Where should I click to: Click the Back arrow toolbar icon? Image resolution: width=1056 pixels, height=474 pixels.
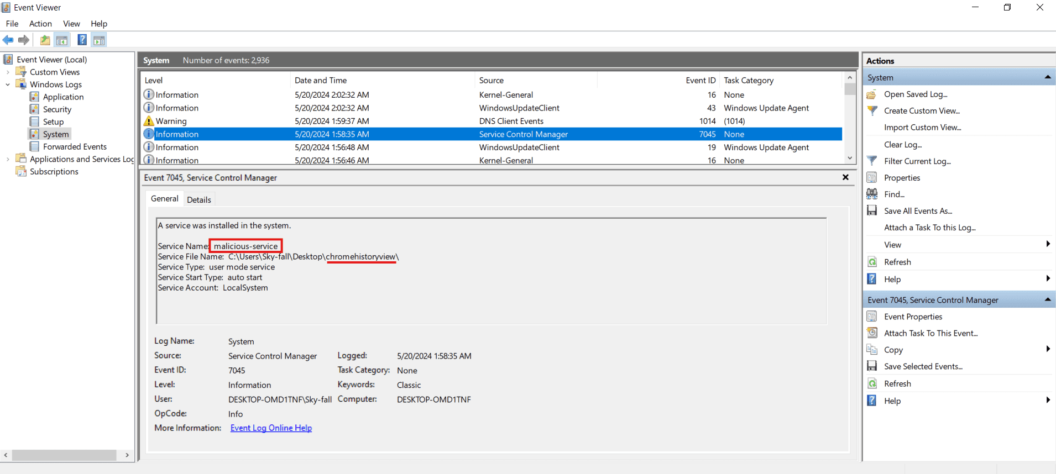point(8,40)
